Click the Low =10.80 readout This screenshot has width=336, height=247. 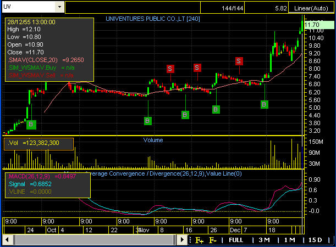tap(24, 37)
